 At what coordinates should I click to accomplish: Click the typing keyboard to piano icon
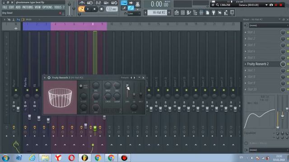point(124,3)
